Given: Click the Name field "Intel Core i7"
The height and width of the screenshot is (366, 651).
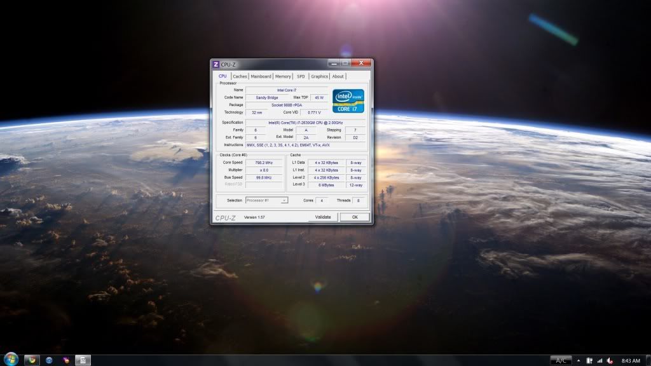Looking at the screenshot, I should tap(287, 90).
